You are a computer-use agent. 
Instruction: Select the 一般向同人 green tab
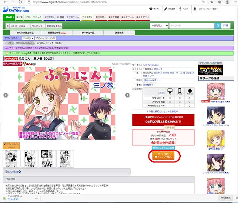click(x=9, y=17)
